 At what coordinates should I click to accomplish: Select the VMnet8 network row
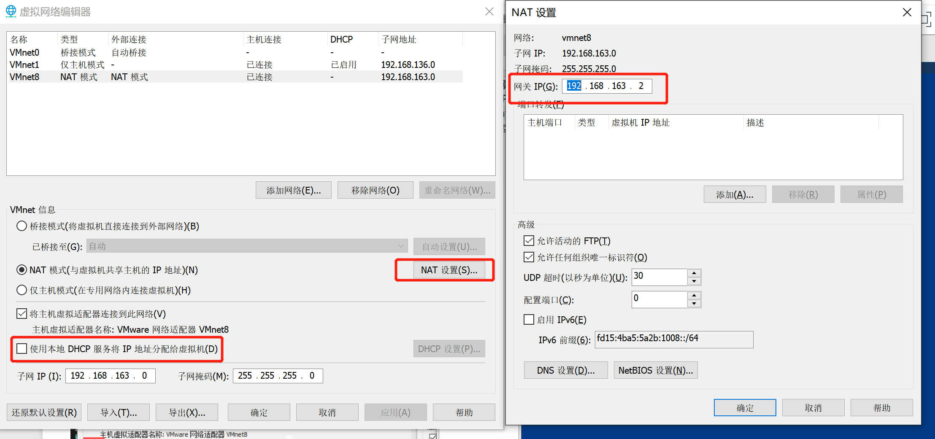coord(235,77)
